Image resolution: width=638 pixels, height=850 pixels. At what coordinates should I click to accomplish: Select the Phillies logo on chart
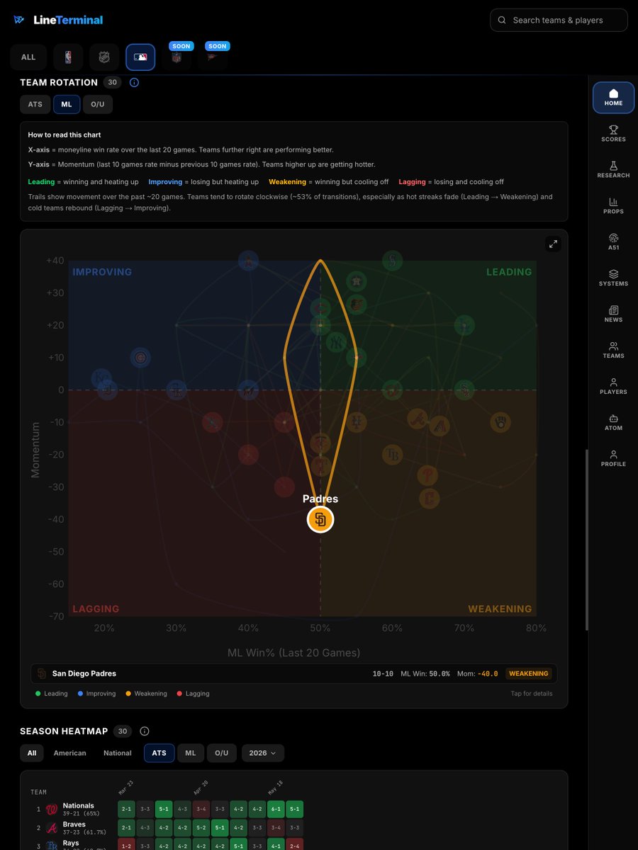(x=427, y=475)
